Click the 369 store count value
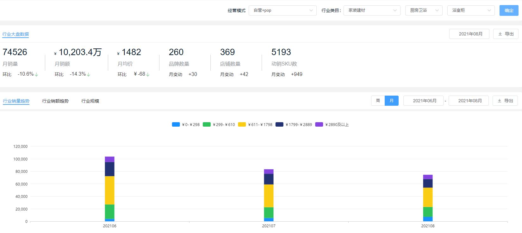This screenshot has height=233, width=522. point(227,52)
